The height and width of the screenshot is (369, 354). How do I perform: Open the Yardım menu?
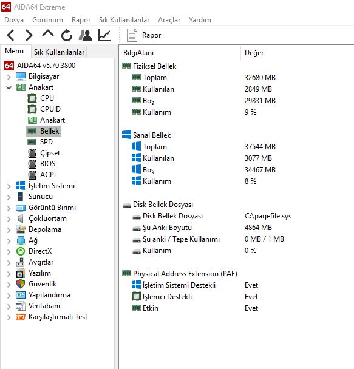point(200,20)
